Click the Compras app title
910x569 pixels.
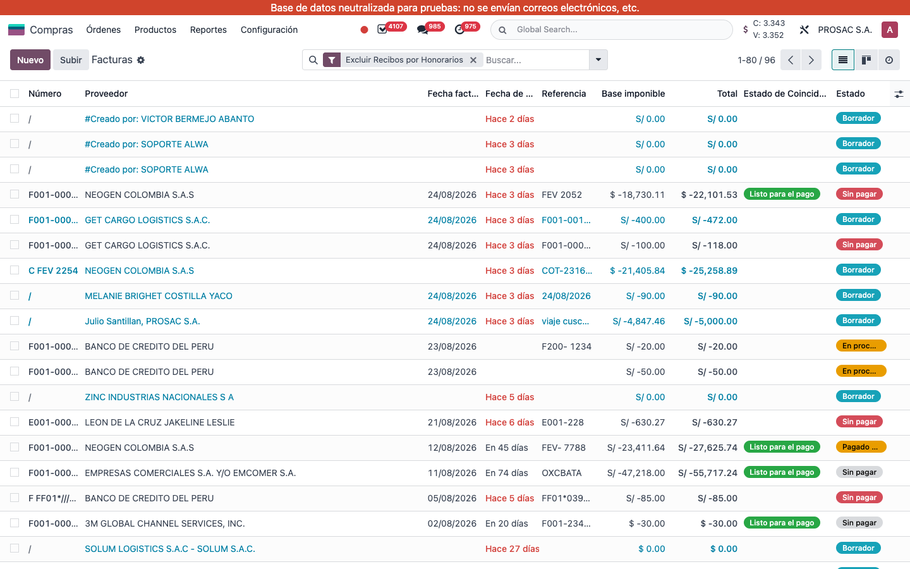51,30
